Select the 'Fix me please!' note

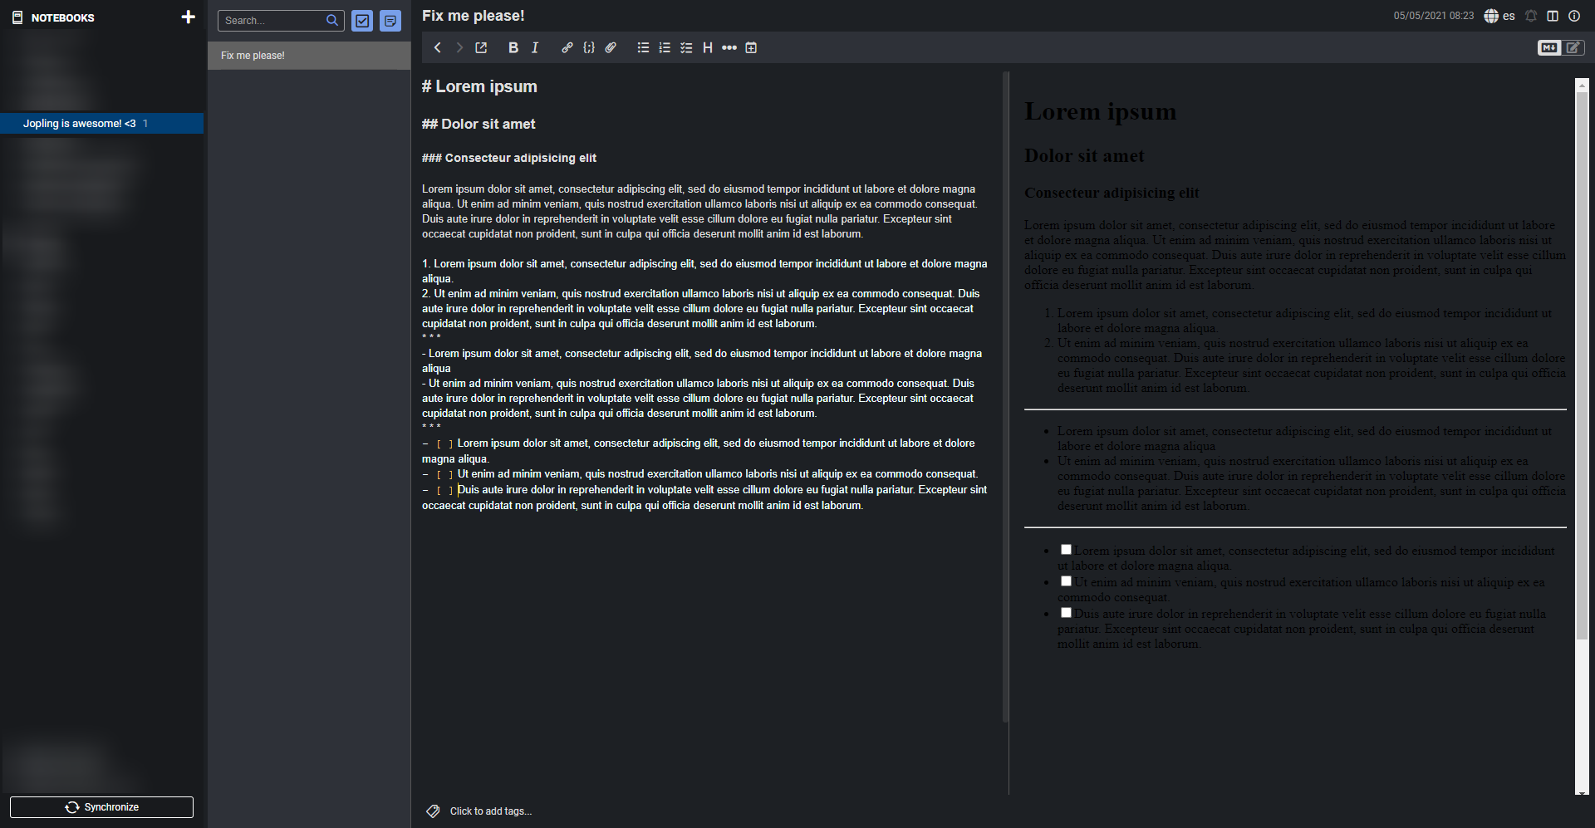[x=309, y=56]
